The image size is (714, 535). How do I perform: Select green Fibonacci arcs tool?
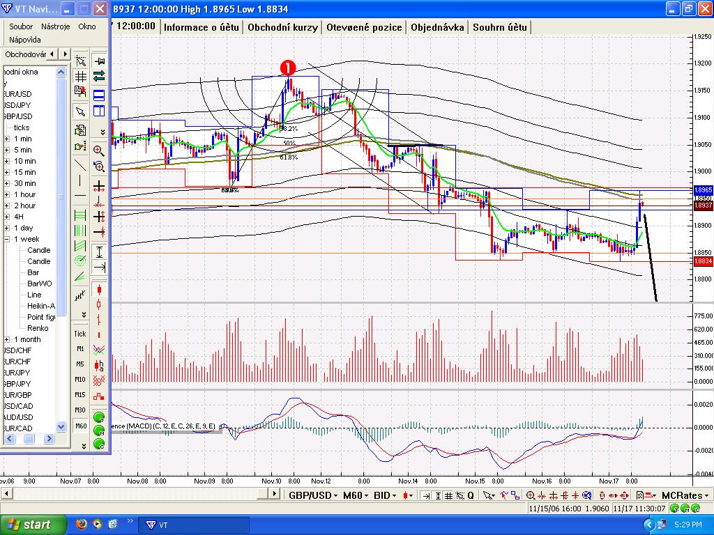coord(81,261)
